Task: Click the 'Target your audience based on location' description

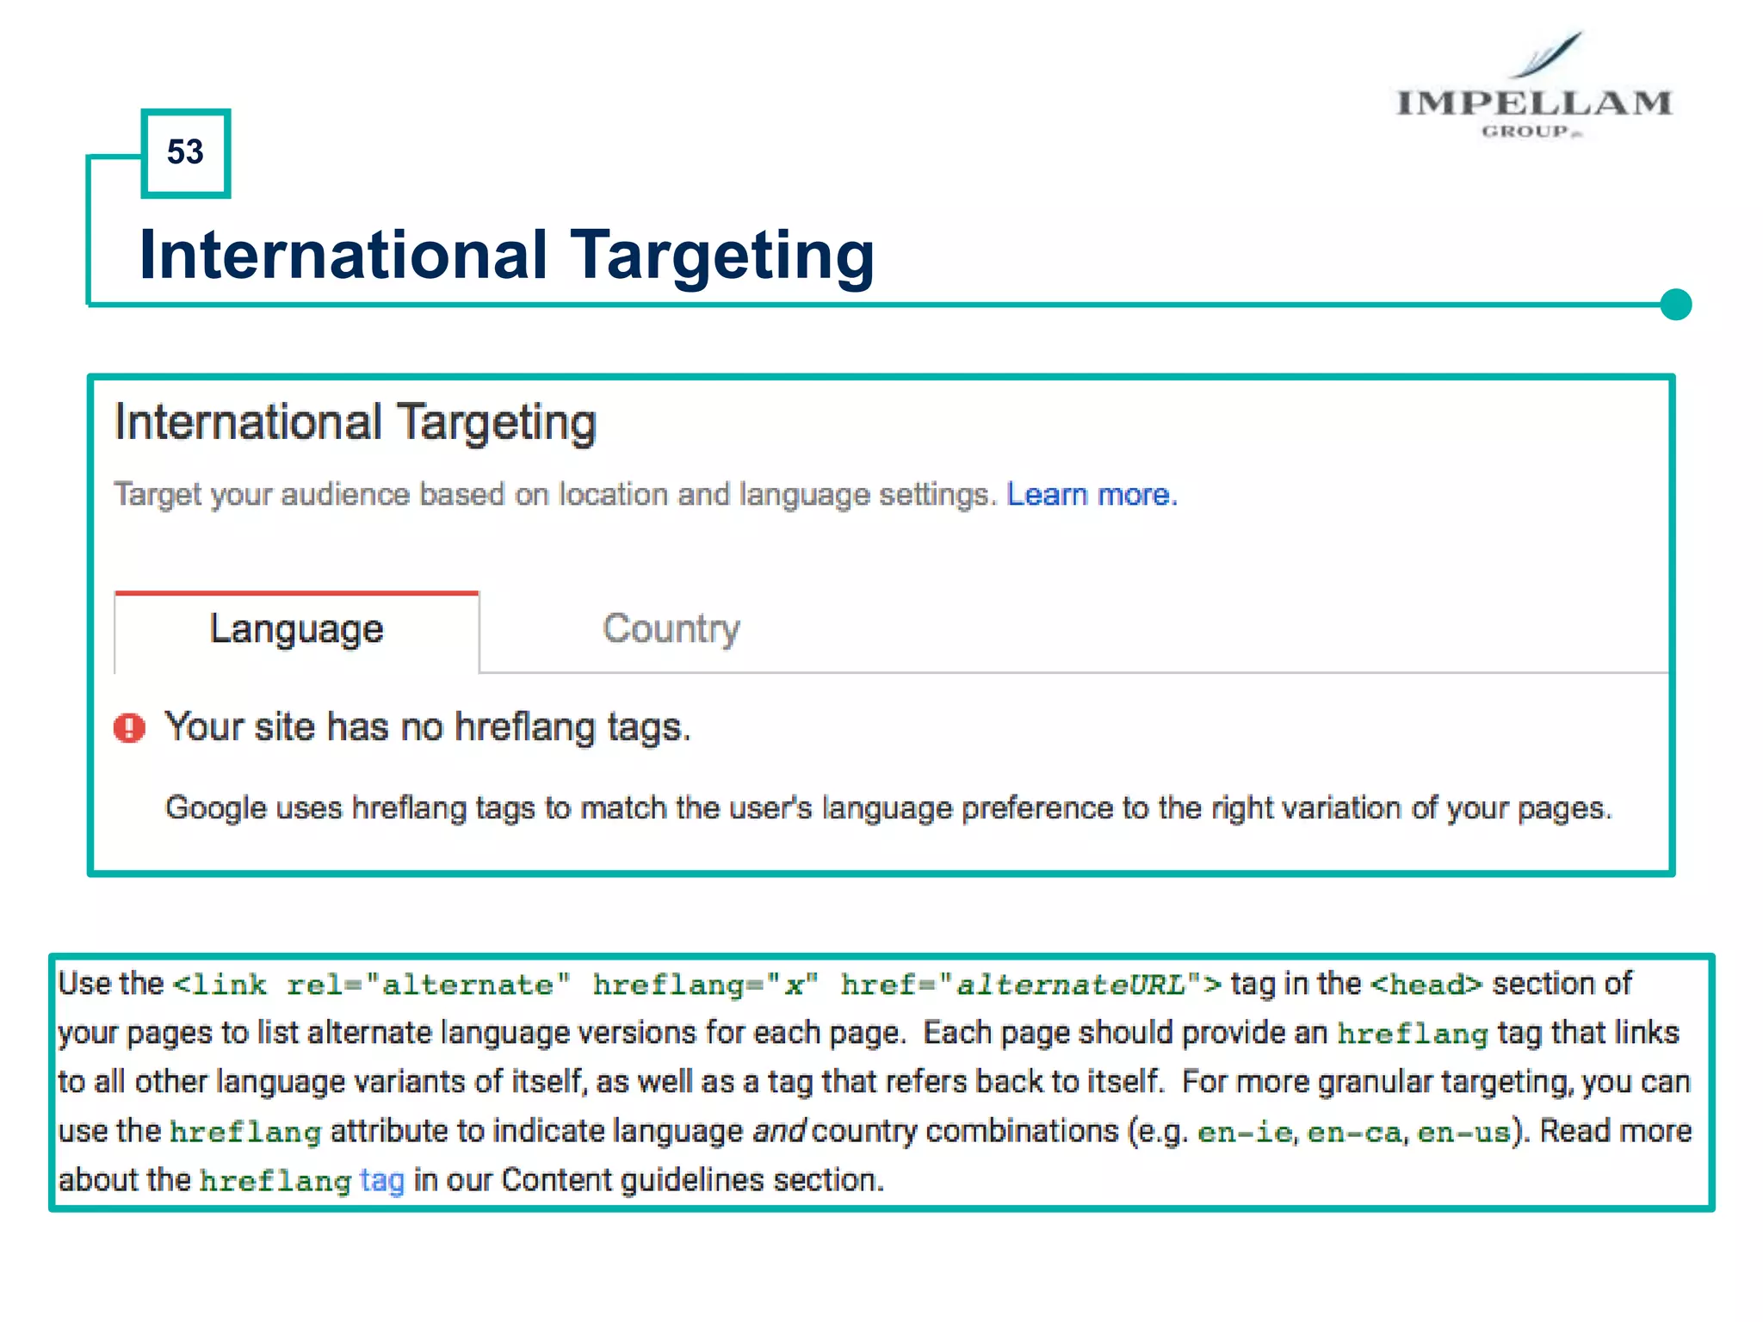Action: (x=555, y=495)
